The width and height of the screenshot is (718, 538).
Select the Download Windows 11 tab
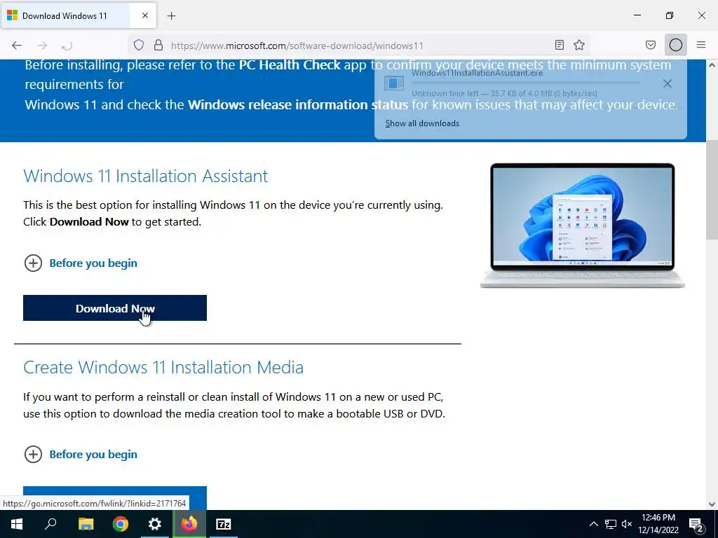pos(79,15)
